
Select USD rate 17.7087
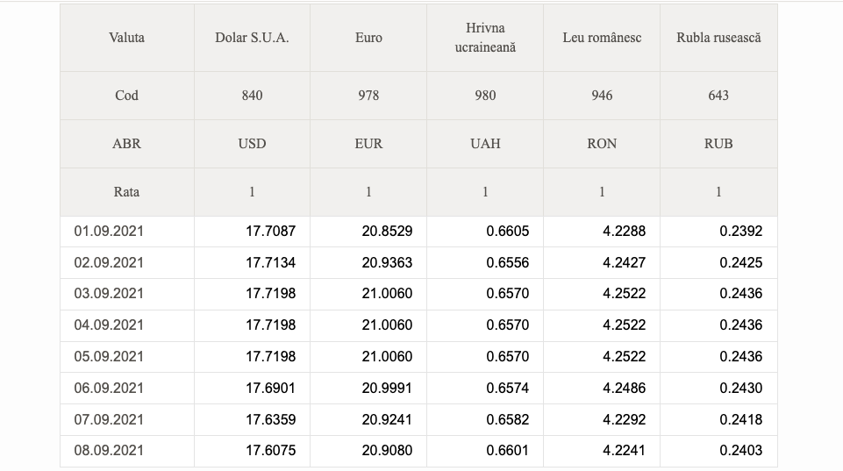[x=270, y=232]
